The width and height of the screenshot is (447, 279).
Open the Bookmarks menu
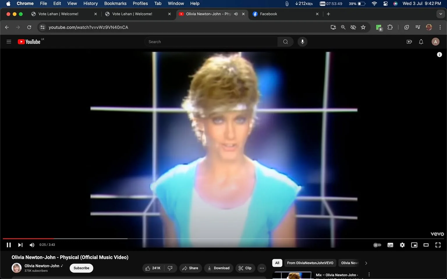tap(115, 3)
